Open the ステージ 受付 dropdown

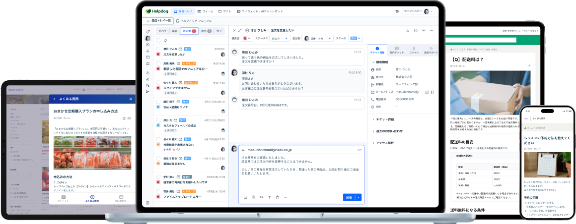[355, 38]
